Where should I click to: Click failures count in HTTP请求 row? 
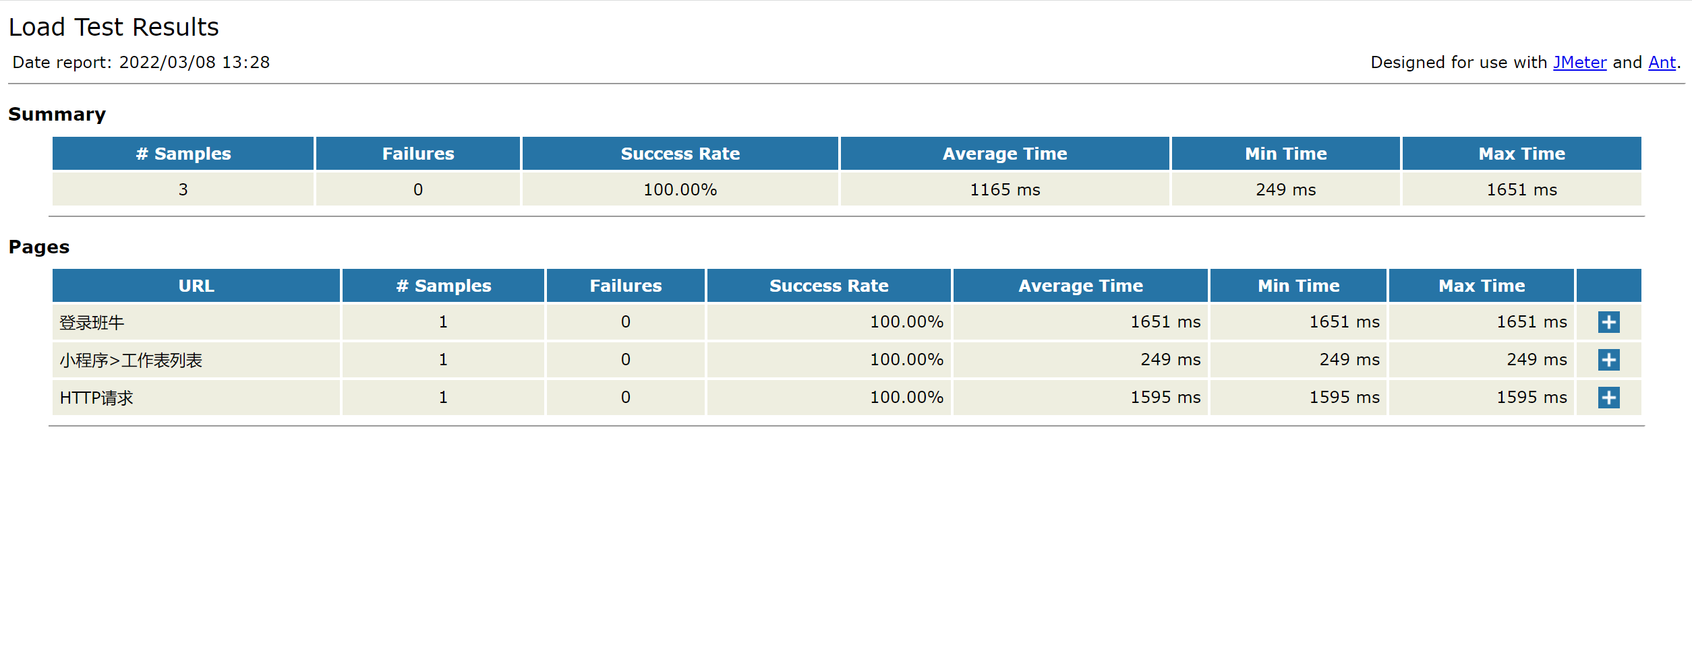coord(626,398)
